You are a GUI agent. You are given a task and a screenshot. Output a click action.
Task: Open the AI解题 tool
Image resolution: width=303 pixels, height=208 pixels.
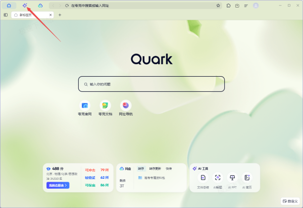(x=218, y=180)
